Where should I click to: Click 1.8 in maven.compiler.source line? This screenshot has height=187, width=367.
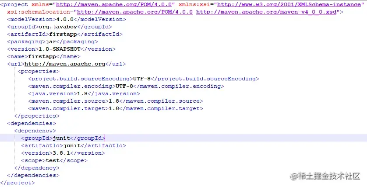114,101
